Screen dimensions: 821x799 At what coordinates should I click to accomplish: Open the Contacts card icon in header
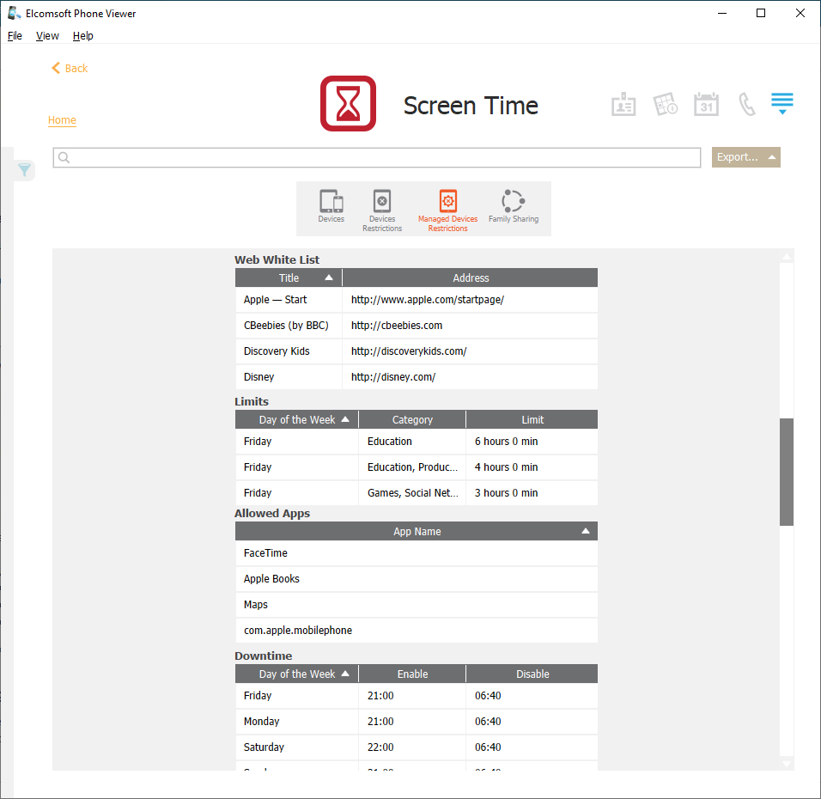click(x=623, y=105)
